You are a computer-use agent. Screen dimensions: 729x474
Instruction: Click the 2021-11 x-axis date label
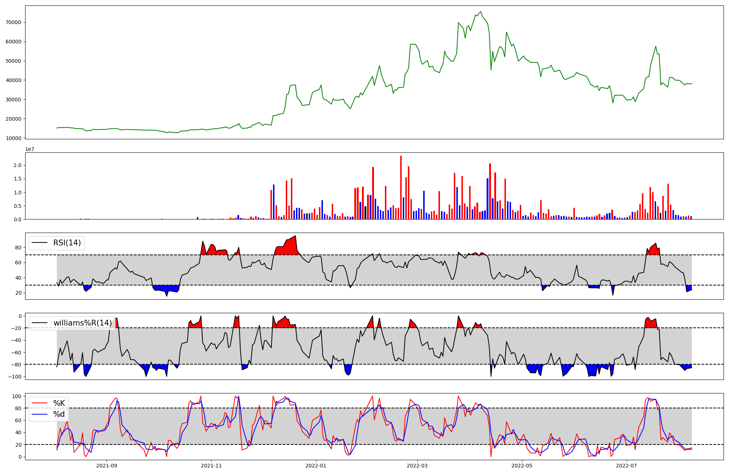click(211, 466)
